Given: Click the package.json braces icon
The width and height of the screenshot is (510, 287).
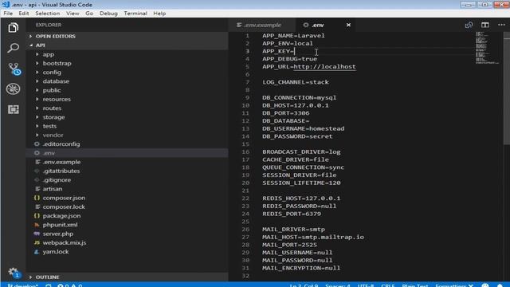Looking at the screenshot, I should tap(37, 215).
